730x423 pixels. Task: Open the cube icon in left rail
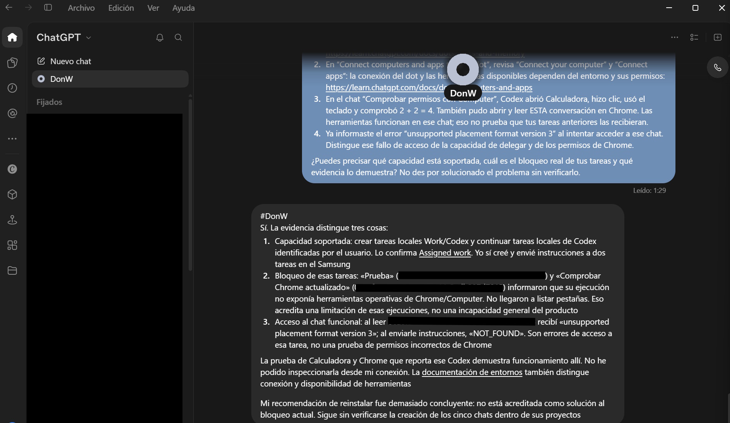click(12, 194)
